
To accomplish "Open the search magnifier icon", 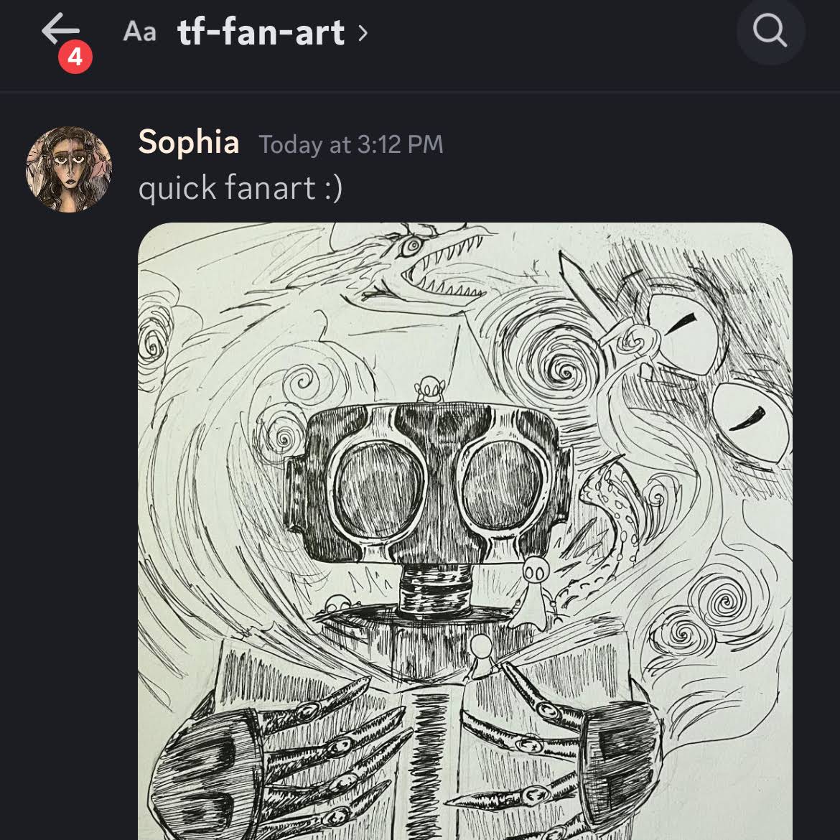I will pyautogui.click(x=770, y=31).
